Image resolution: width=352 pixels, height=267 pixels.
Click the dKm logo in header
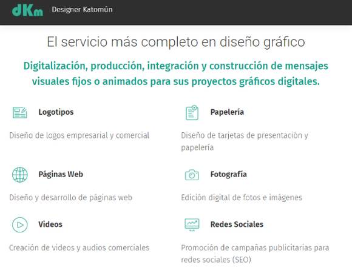(x=27, y=10)
